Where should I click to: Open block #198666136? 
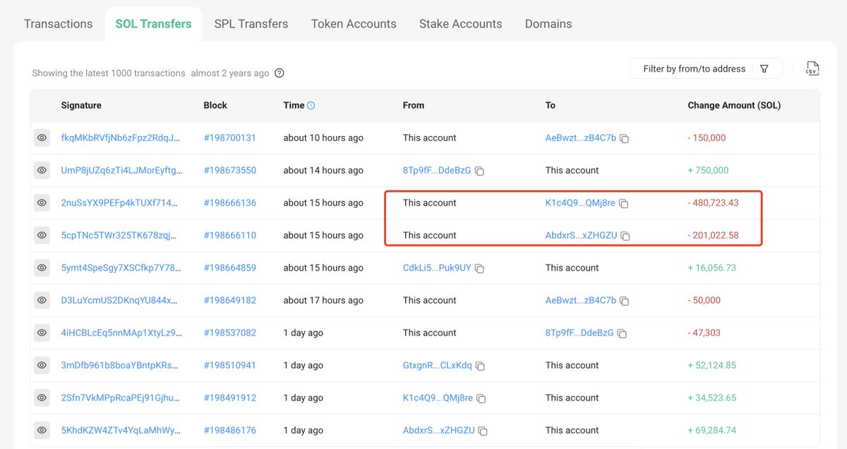click(229, 203)
